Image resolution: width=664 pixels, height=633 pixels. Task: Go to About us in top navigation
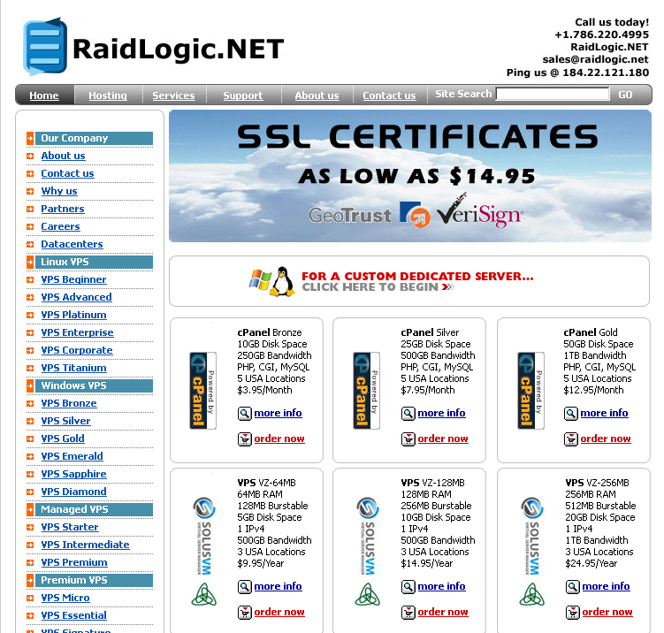[x=317, y=95]
